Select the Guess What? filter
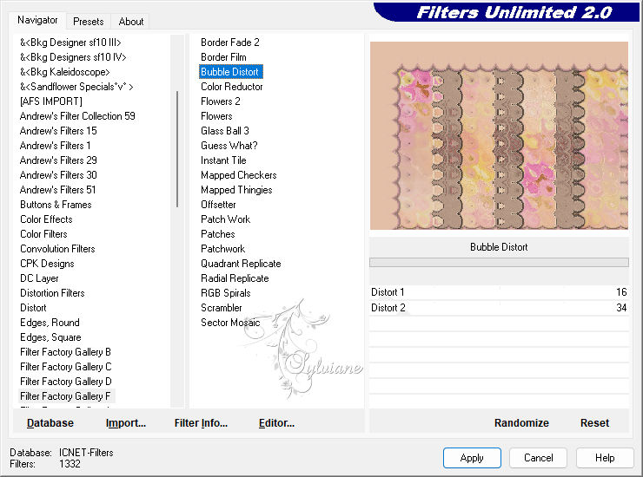Screen dimensions: 643x477 [x=229, y=146]
